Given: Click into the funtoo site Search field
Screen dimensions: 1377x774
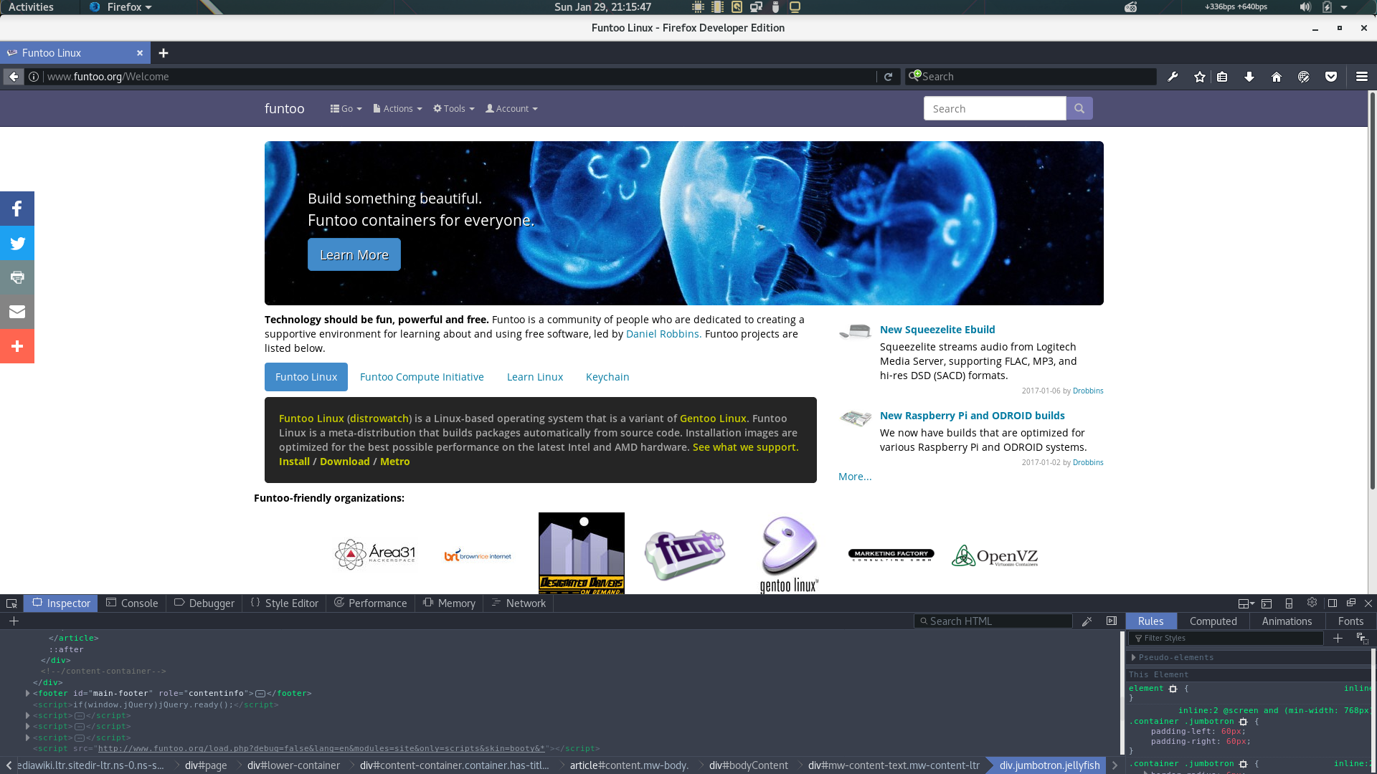Looking at the screenshot, I should (995, 108).
